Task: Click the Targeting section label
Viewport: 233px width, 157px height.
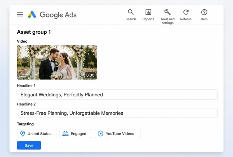Action: 25,124
